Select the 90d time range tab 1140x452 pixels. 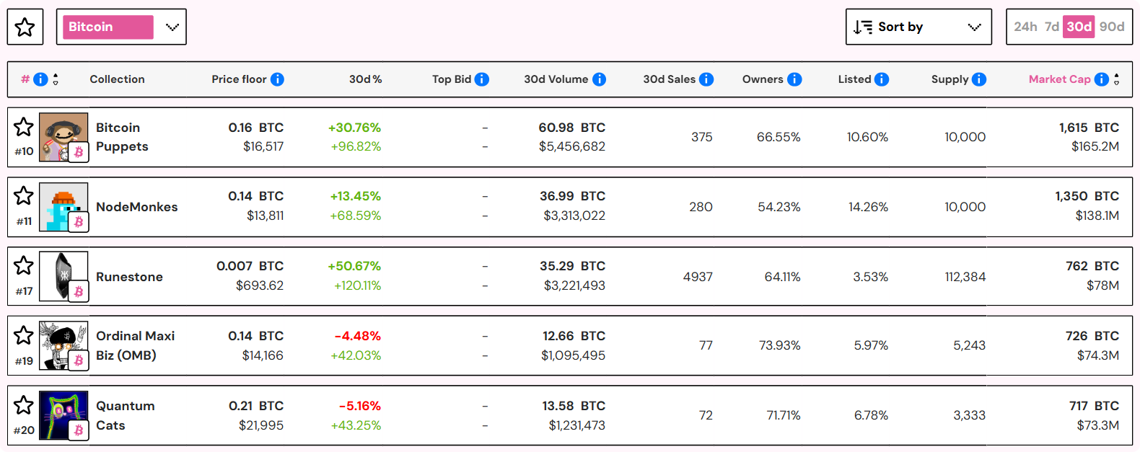(1112, 27)
